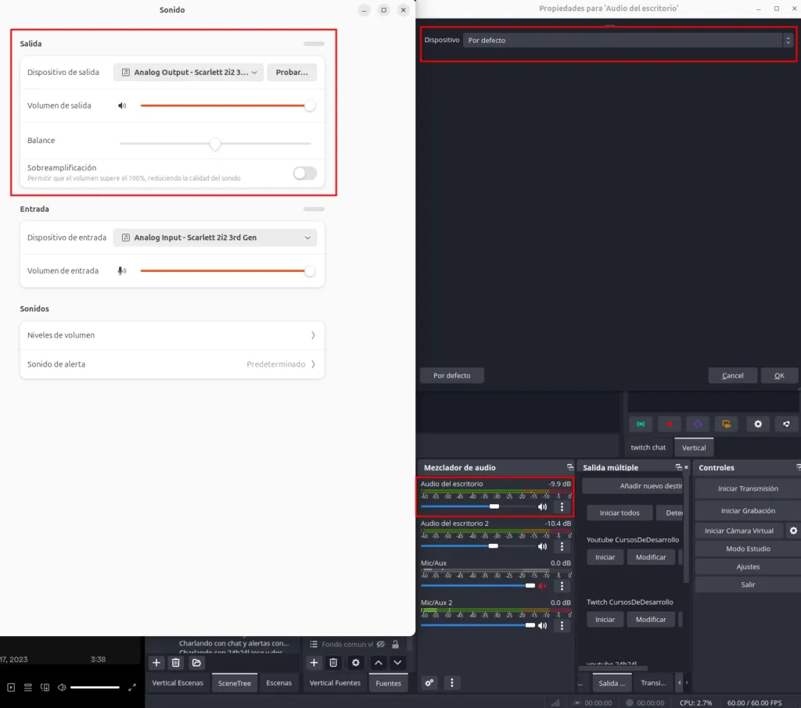This screenshot has height=708, width=801.
Task: Expand the Dispositivo 'Por defecto' combo box
Action: [627, 40]
